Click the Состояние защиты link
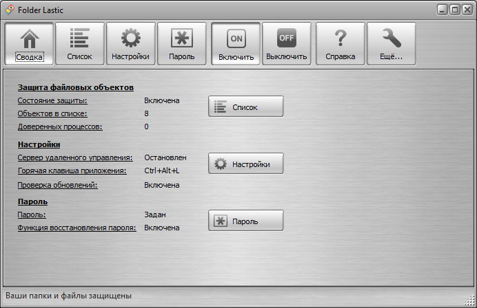Screen dimensions: 477x308 (57, 100)
